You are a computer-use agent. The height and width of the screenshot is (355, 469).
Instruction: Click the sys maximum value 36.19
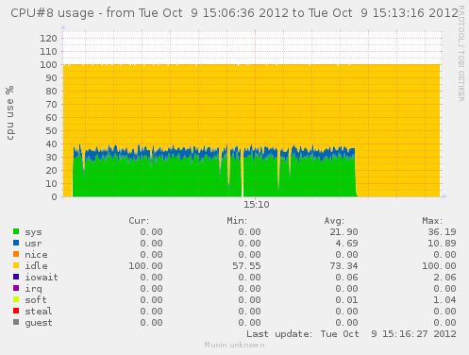tap(442, 232)
